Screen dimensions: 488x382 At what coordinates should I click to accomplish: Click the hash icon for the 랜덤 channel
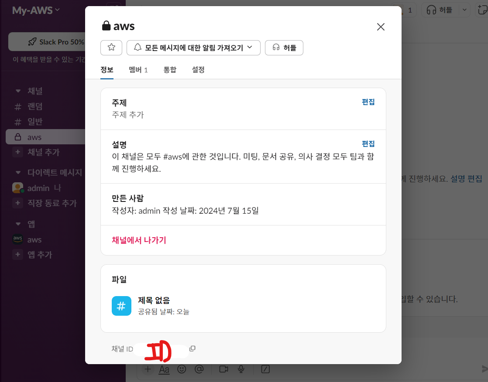click(18, 107)
